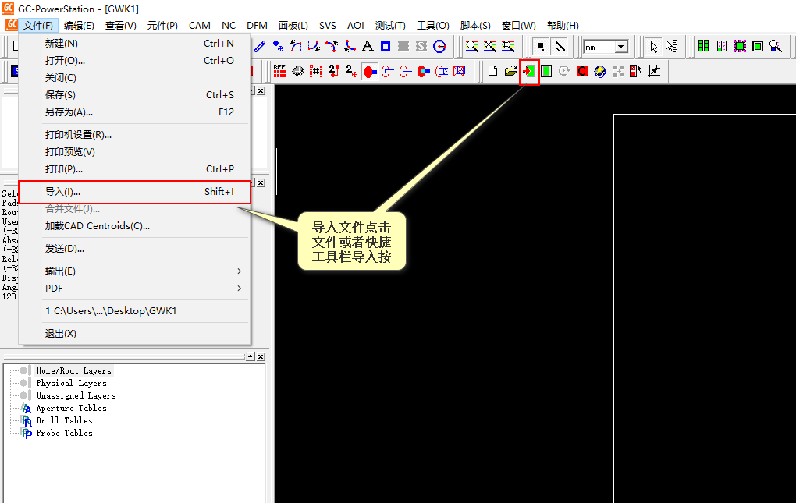Toggle the Physical Layers indicator dot

(25, 383)
